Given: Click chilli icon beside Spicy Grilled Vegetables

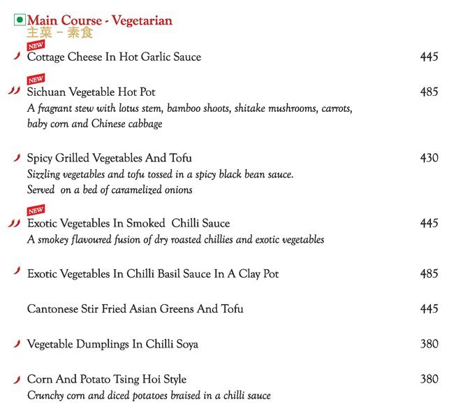Looking at the screenshot, I should pyautogui.click(x=17, y=158).
